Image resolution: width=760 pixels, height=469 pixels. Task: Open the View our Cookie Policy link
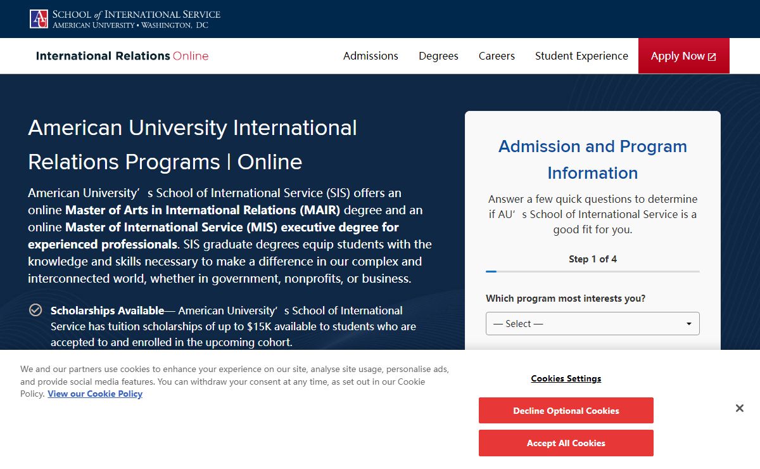[95, 394]
